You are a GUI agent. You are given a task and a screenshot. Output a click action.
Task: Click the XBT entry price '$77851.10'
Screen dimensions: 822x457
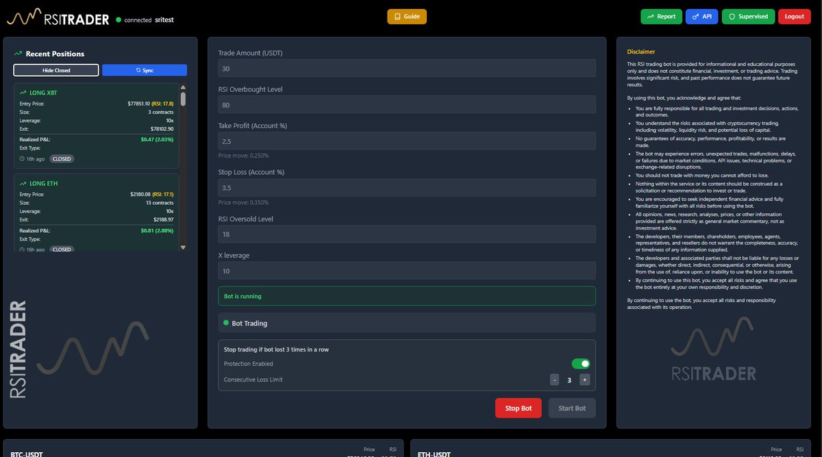click(138, 103)
